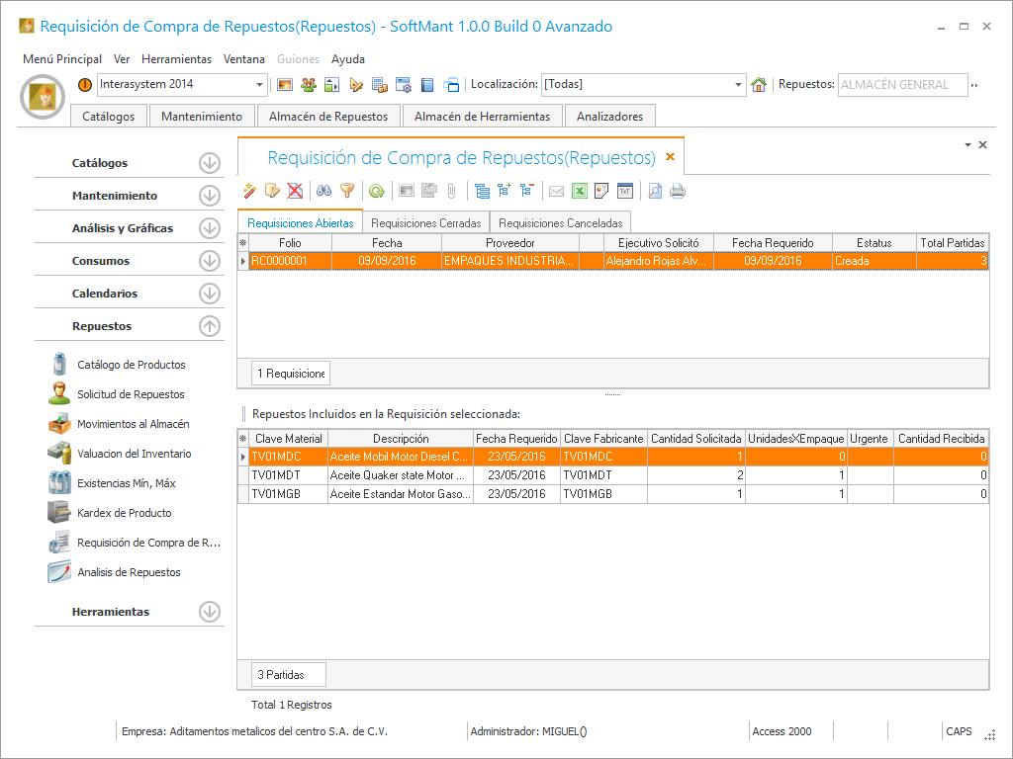Expand the Herramientas sidebar section
The height and width of the screenshot is (759, 1013).
click(x=209, y=612)
